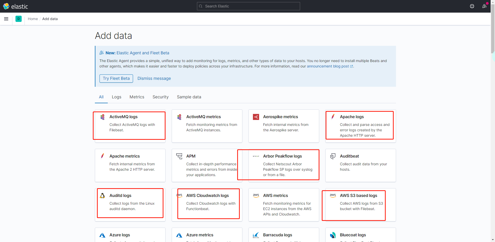This screenshot has width=495, height=242.
Task: Switch to the Metrics tab
Action: pyautogui.click(x=137, y=97)
